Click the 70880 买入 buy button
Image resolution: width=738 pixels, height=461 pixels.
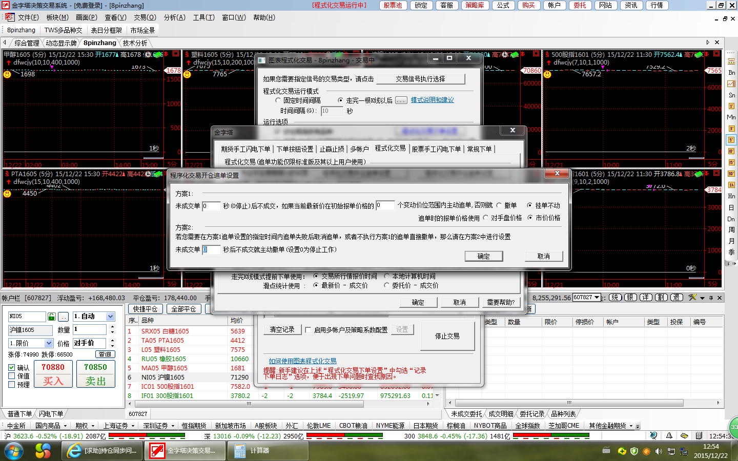53,374
